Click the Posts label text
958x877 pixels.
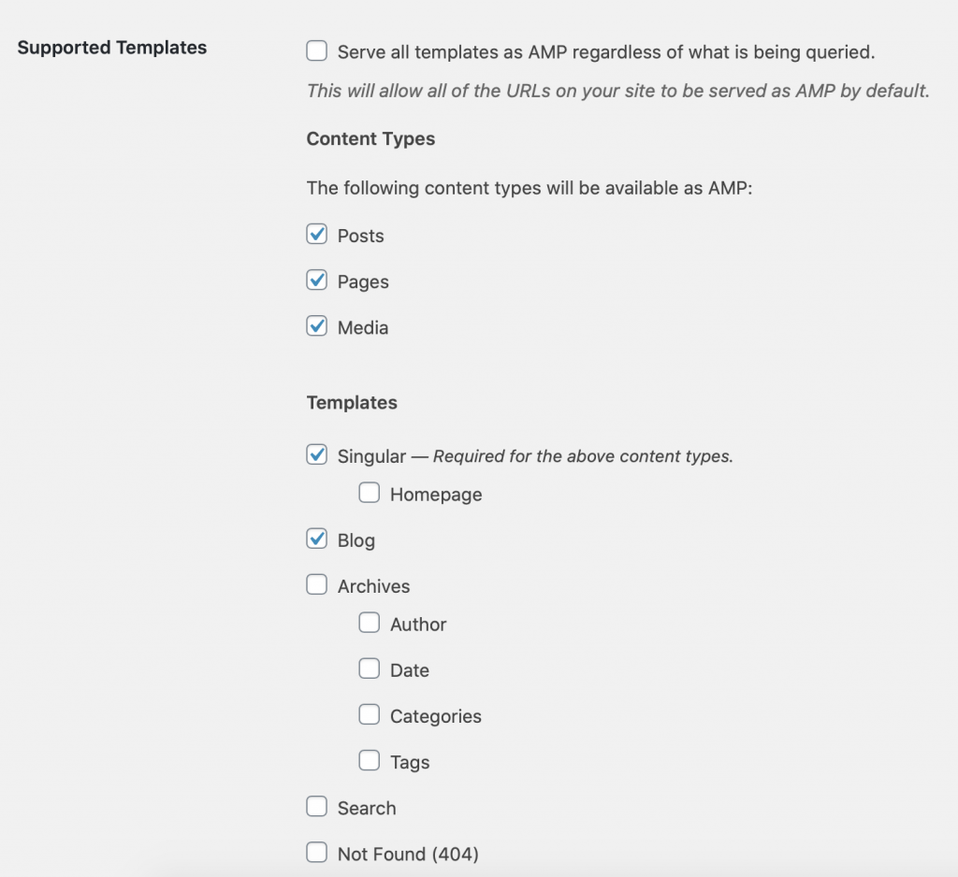[x=359, y=236]
